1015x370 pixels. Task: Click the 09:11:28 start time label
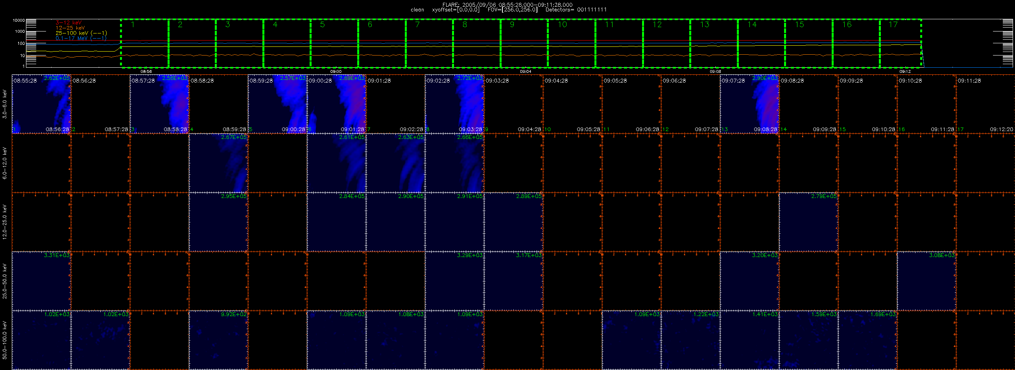(x=969, y=80)
